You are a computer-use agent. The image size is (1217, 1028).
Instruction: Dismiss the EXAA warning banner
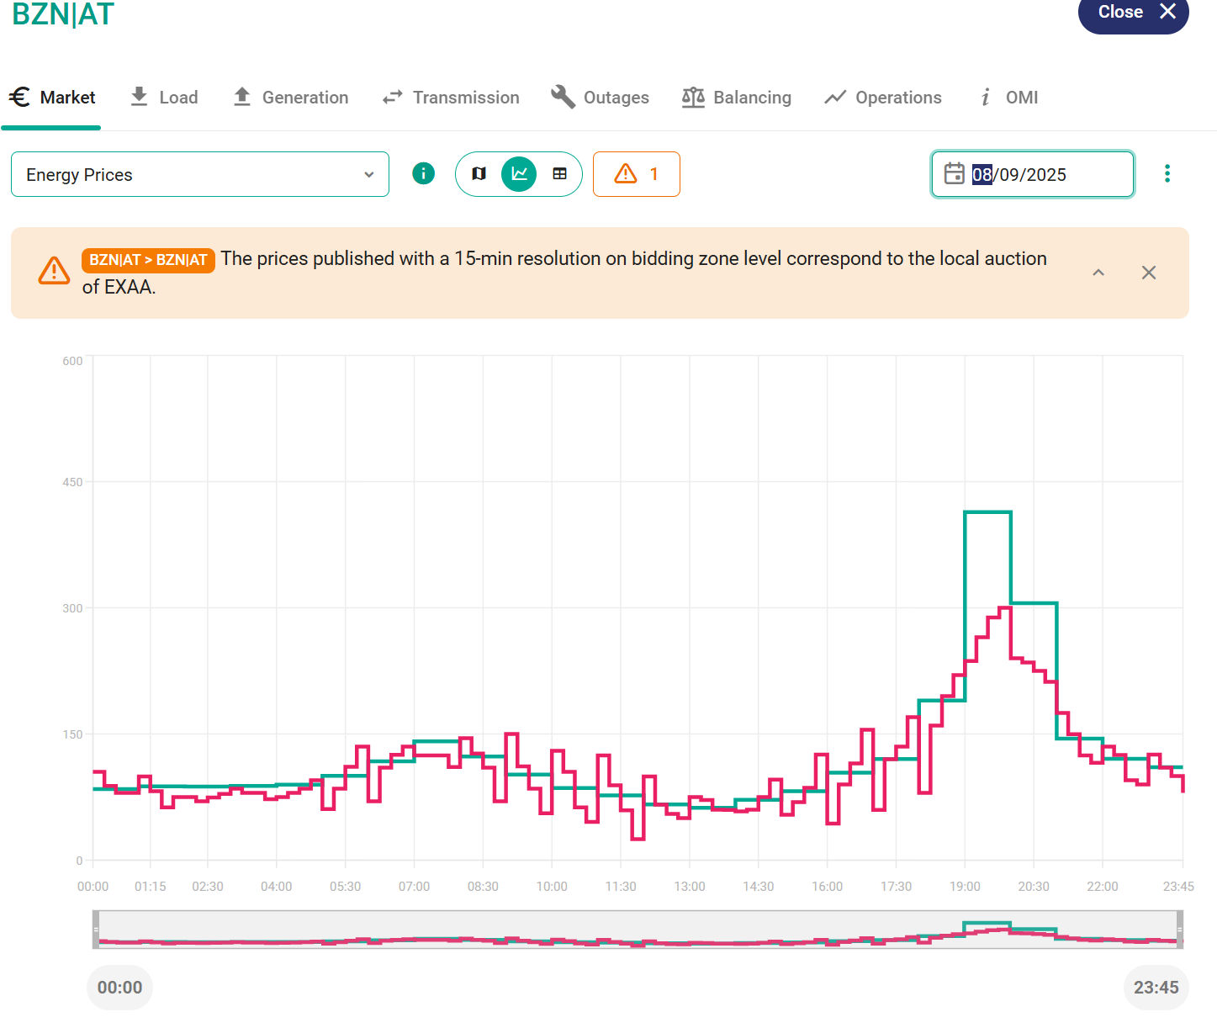tap(1148, 273)
